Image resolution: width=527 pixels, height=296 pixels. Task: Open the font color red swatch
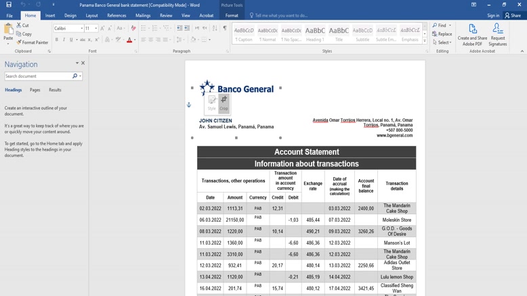coord(129,40)
